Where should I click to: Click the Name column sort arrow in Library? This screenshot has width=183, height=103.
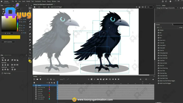[x=161, y=27]
